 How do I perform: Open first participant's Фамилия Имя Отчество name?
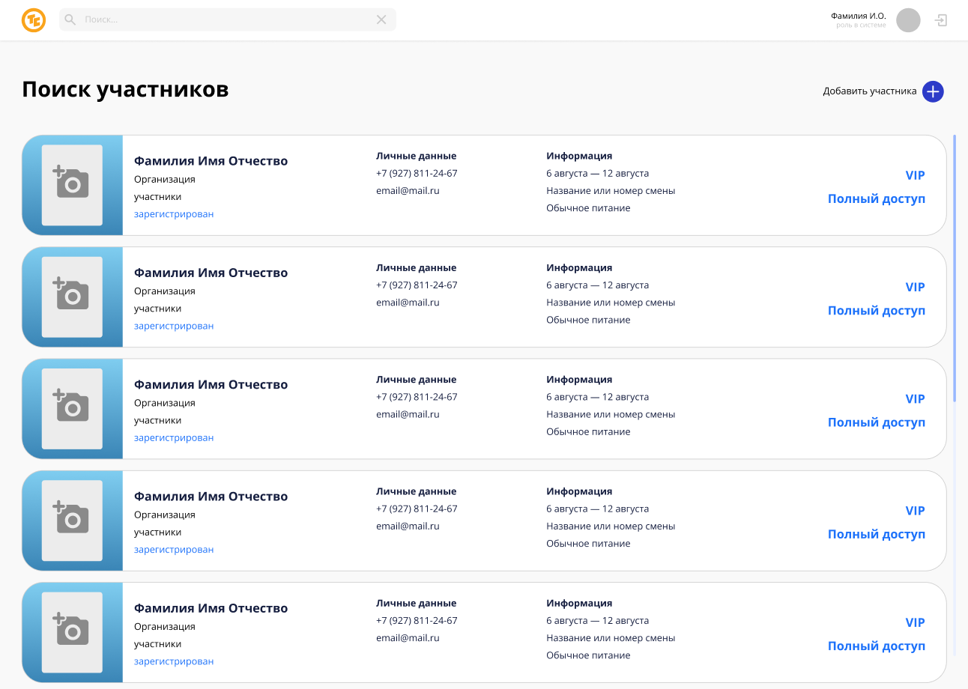pos(211,161)
